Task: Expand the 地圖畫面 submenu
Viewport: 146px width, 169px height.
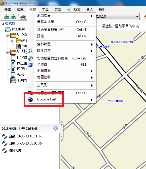Action: [x=65, y=71]
